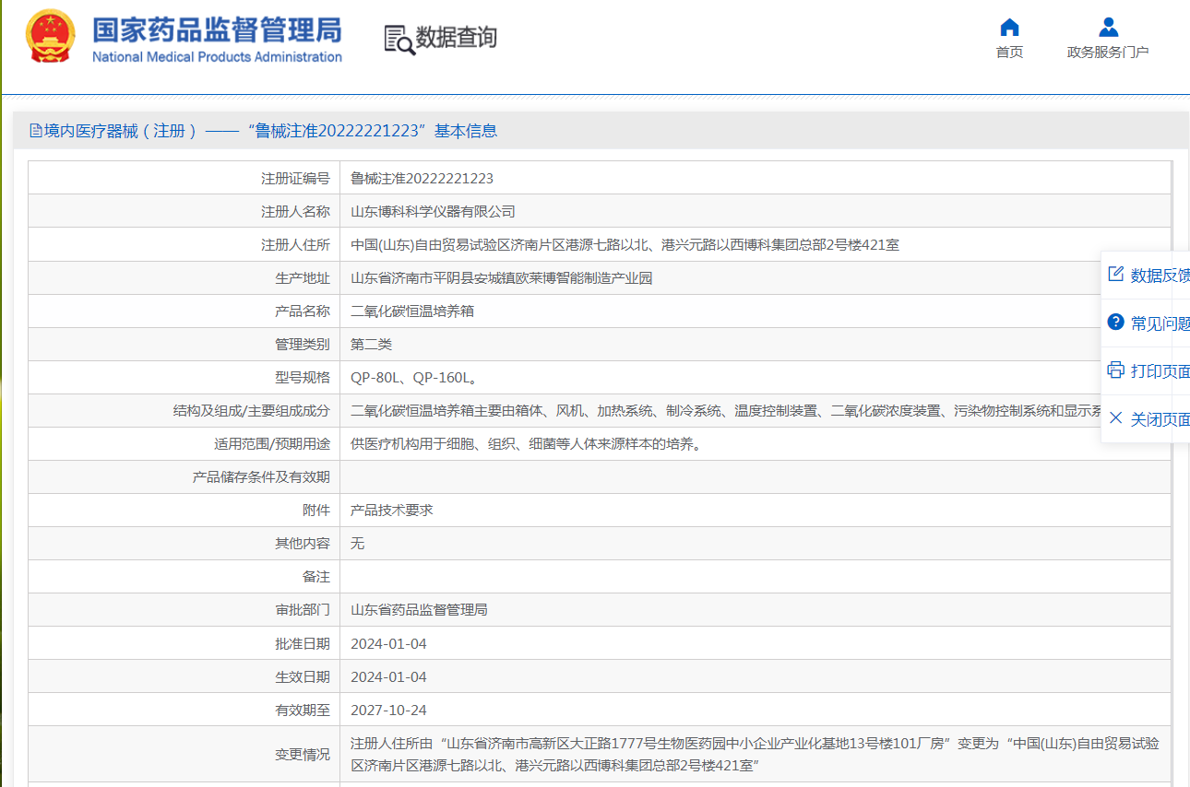The width and height of the screenshot is (1190, 787).
Task: Select expiry date 2027-10-24
Action: pyautogui.click(x=388, y=710)
